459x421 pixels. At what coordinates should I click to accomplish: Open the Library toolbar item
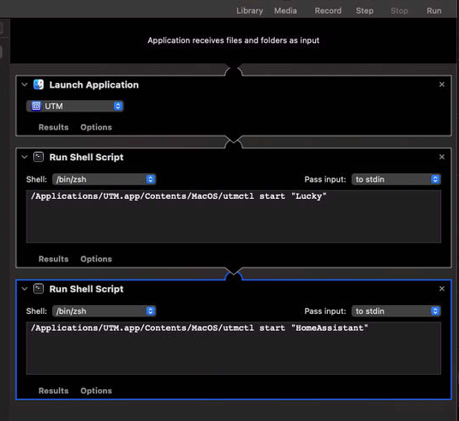tap(250, 11)
